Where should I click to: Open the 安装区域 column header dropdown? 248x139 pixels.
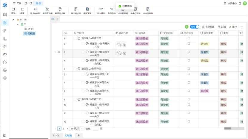[161, 33]
